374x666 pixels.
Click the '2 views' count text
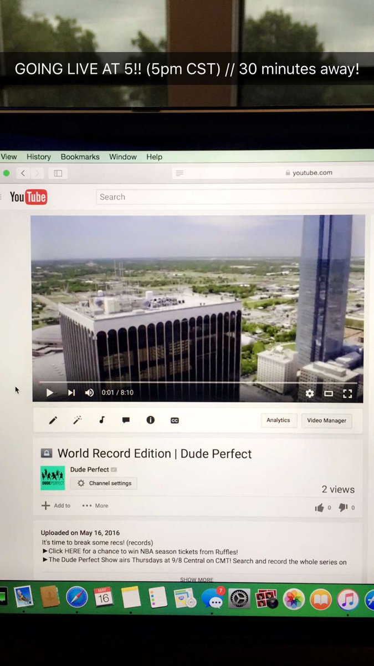click(338, 490)
